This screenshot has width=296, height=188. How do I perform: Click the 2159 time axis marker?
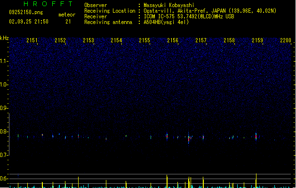point(257,40)
